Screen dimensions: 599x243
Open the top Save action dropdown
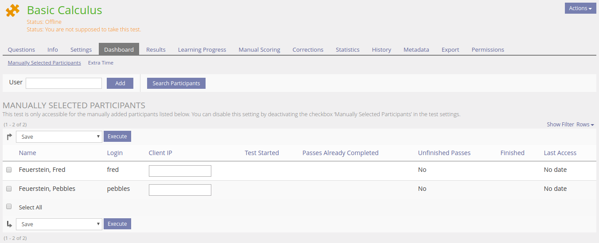click(x=59, y=137)
